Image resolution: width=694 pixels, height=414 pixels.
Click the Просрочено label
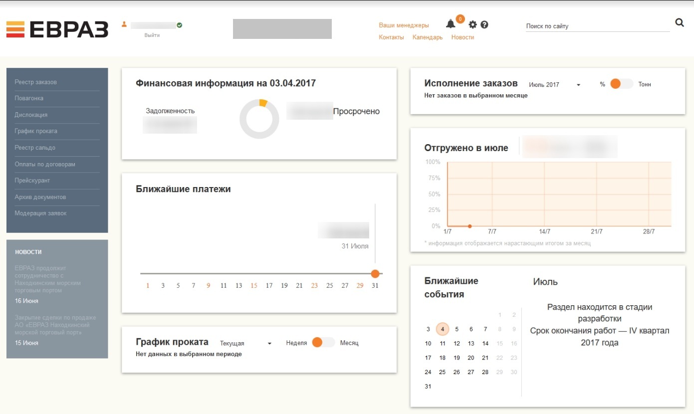[356, 112]
